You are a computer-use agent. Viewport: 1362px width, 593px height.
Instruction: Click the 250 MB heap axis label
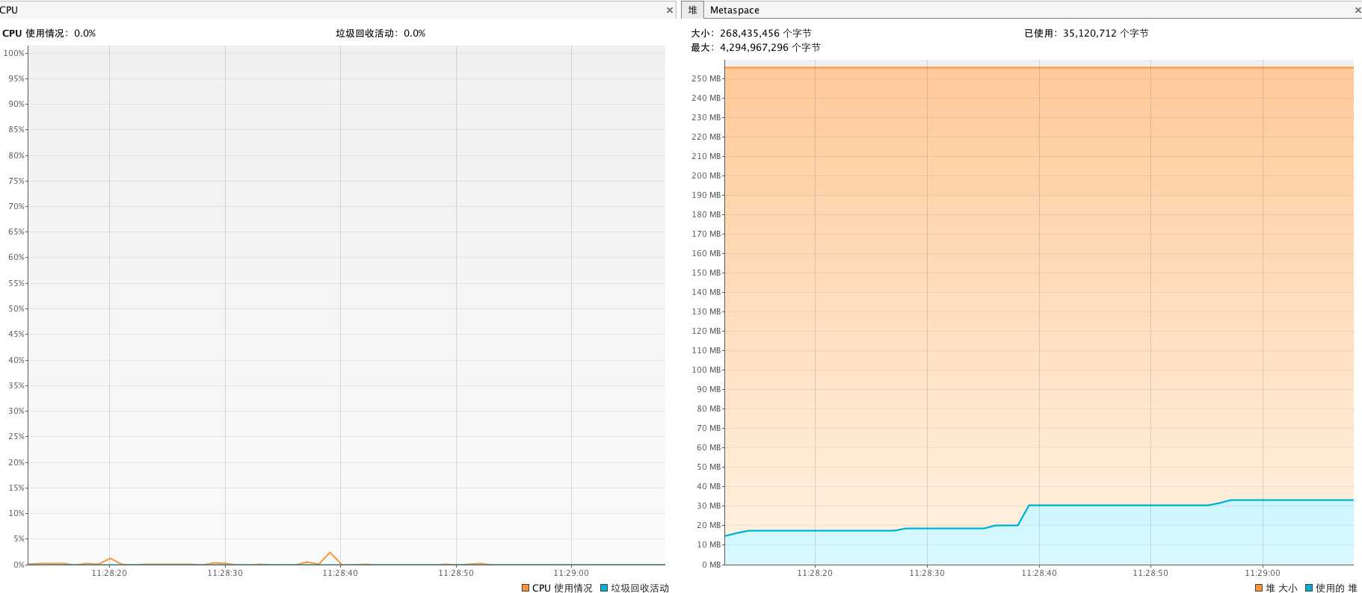(706, 78)
